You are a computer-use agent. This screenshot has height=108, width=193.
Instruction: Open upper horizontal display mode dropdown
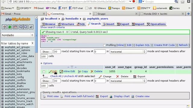tap(128, 52)
